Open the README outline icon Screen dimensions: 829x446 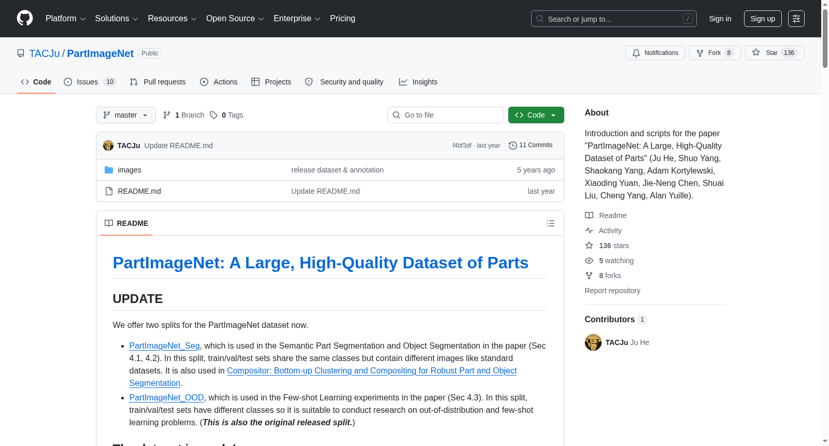point(551,223)
